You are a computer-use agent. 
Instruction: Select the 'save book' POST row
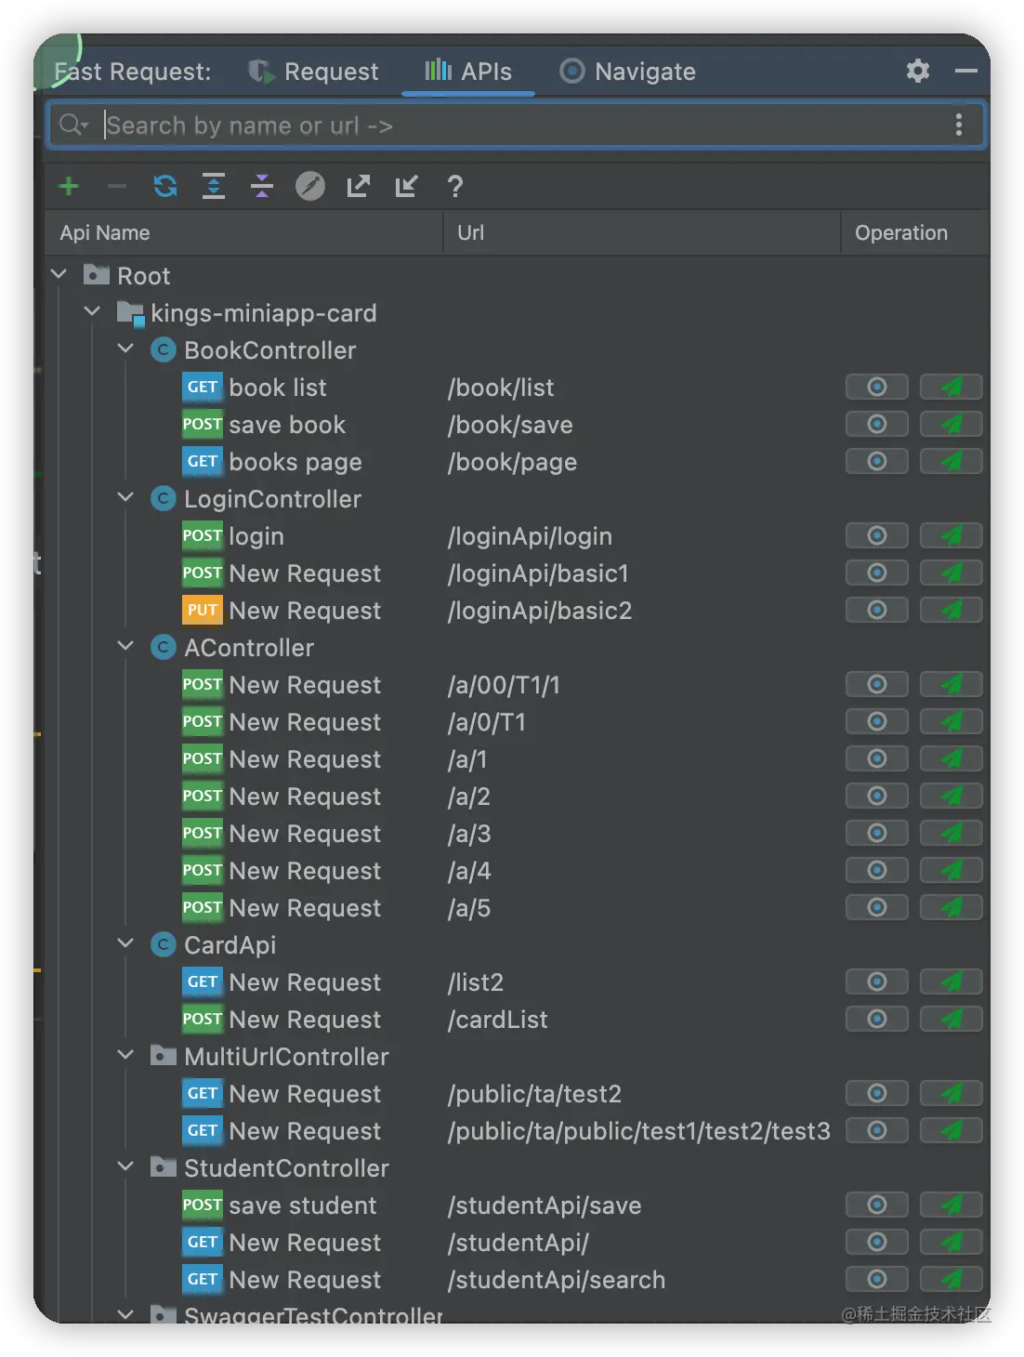click(518, 424)
